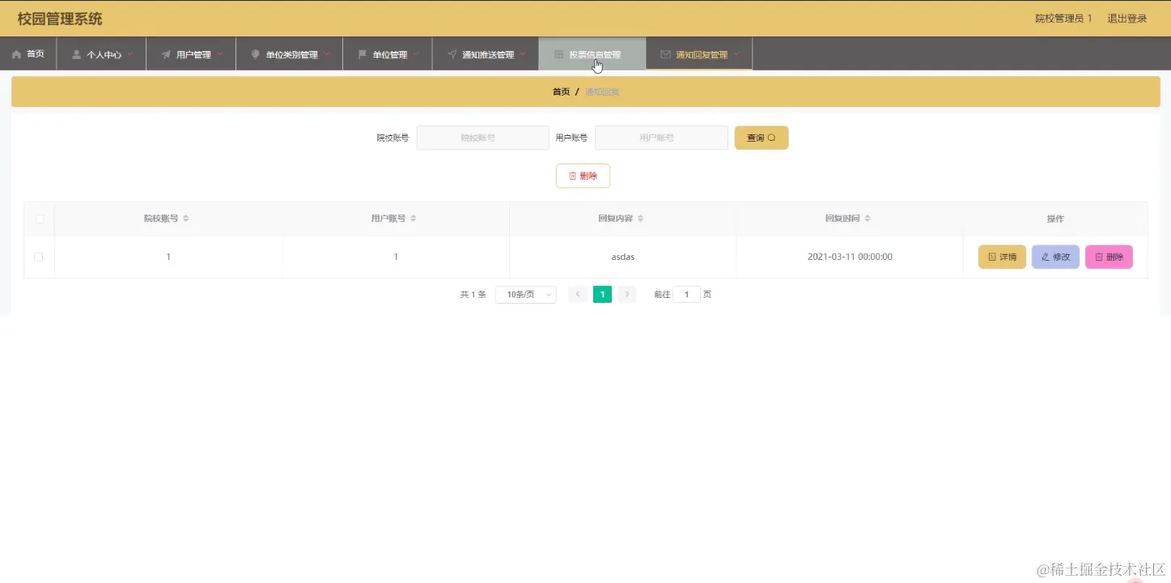This screenshot has width=1171, height=583.
Task: Tick the checkbox for the asdas row
Action: [x=38, y=257]
